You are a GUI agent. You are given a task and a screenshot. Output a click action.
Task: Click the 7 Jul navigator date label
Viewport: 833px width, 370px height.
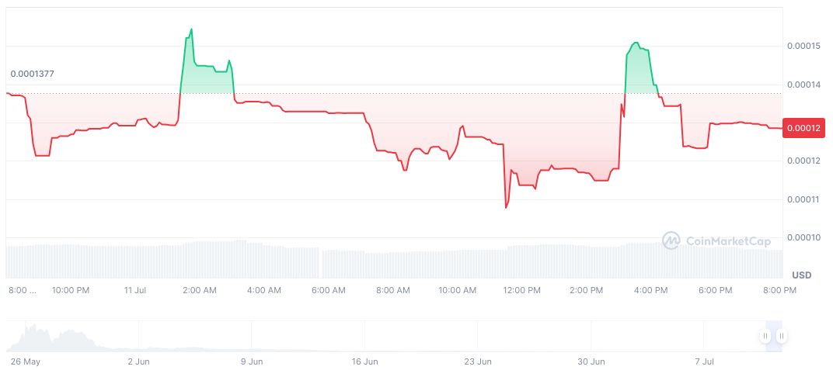[x=704, y=361]
